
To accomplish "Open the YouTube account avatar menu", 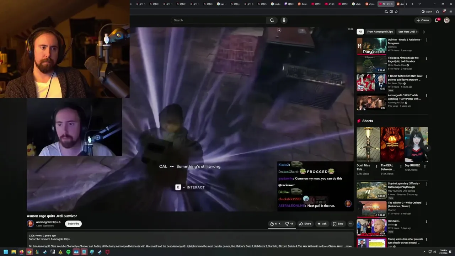I will pos(447,20).
